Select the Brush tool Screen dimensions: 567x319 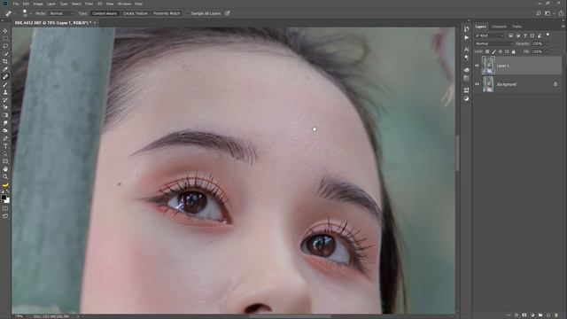pos(5,85)
